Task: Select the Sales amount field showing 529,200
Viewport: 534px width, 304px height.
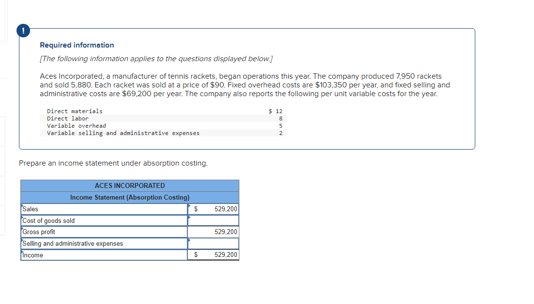Action: 213,209
